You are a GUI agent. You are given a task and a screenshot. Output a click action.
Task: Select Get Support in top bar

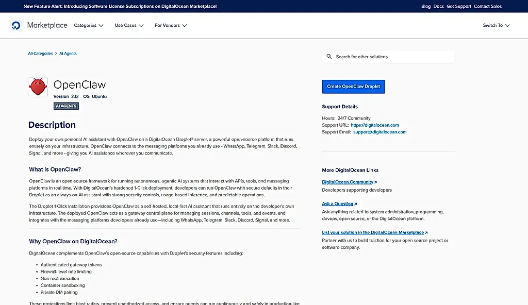(x=458, y=6)
